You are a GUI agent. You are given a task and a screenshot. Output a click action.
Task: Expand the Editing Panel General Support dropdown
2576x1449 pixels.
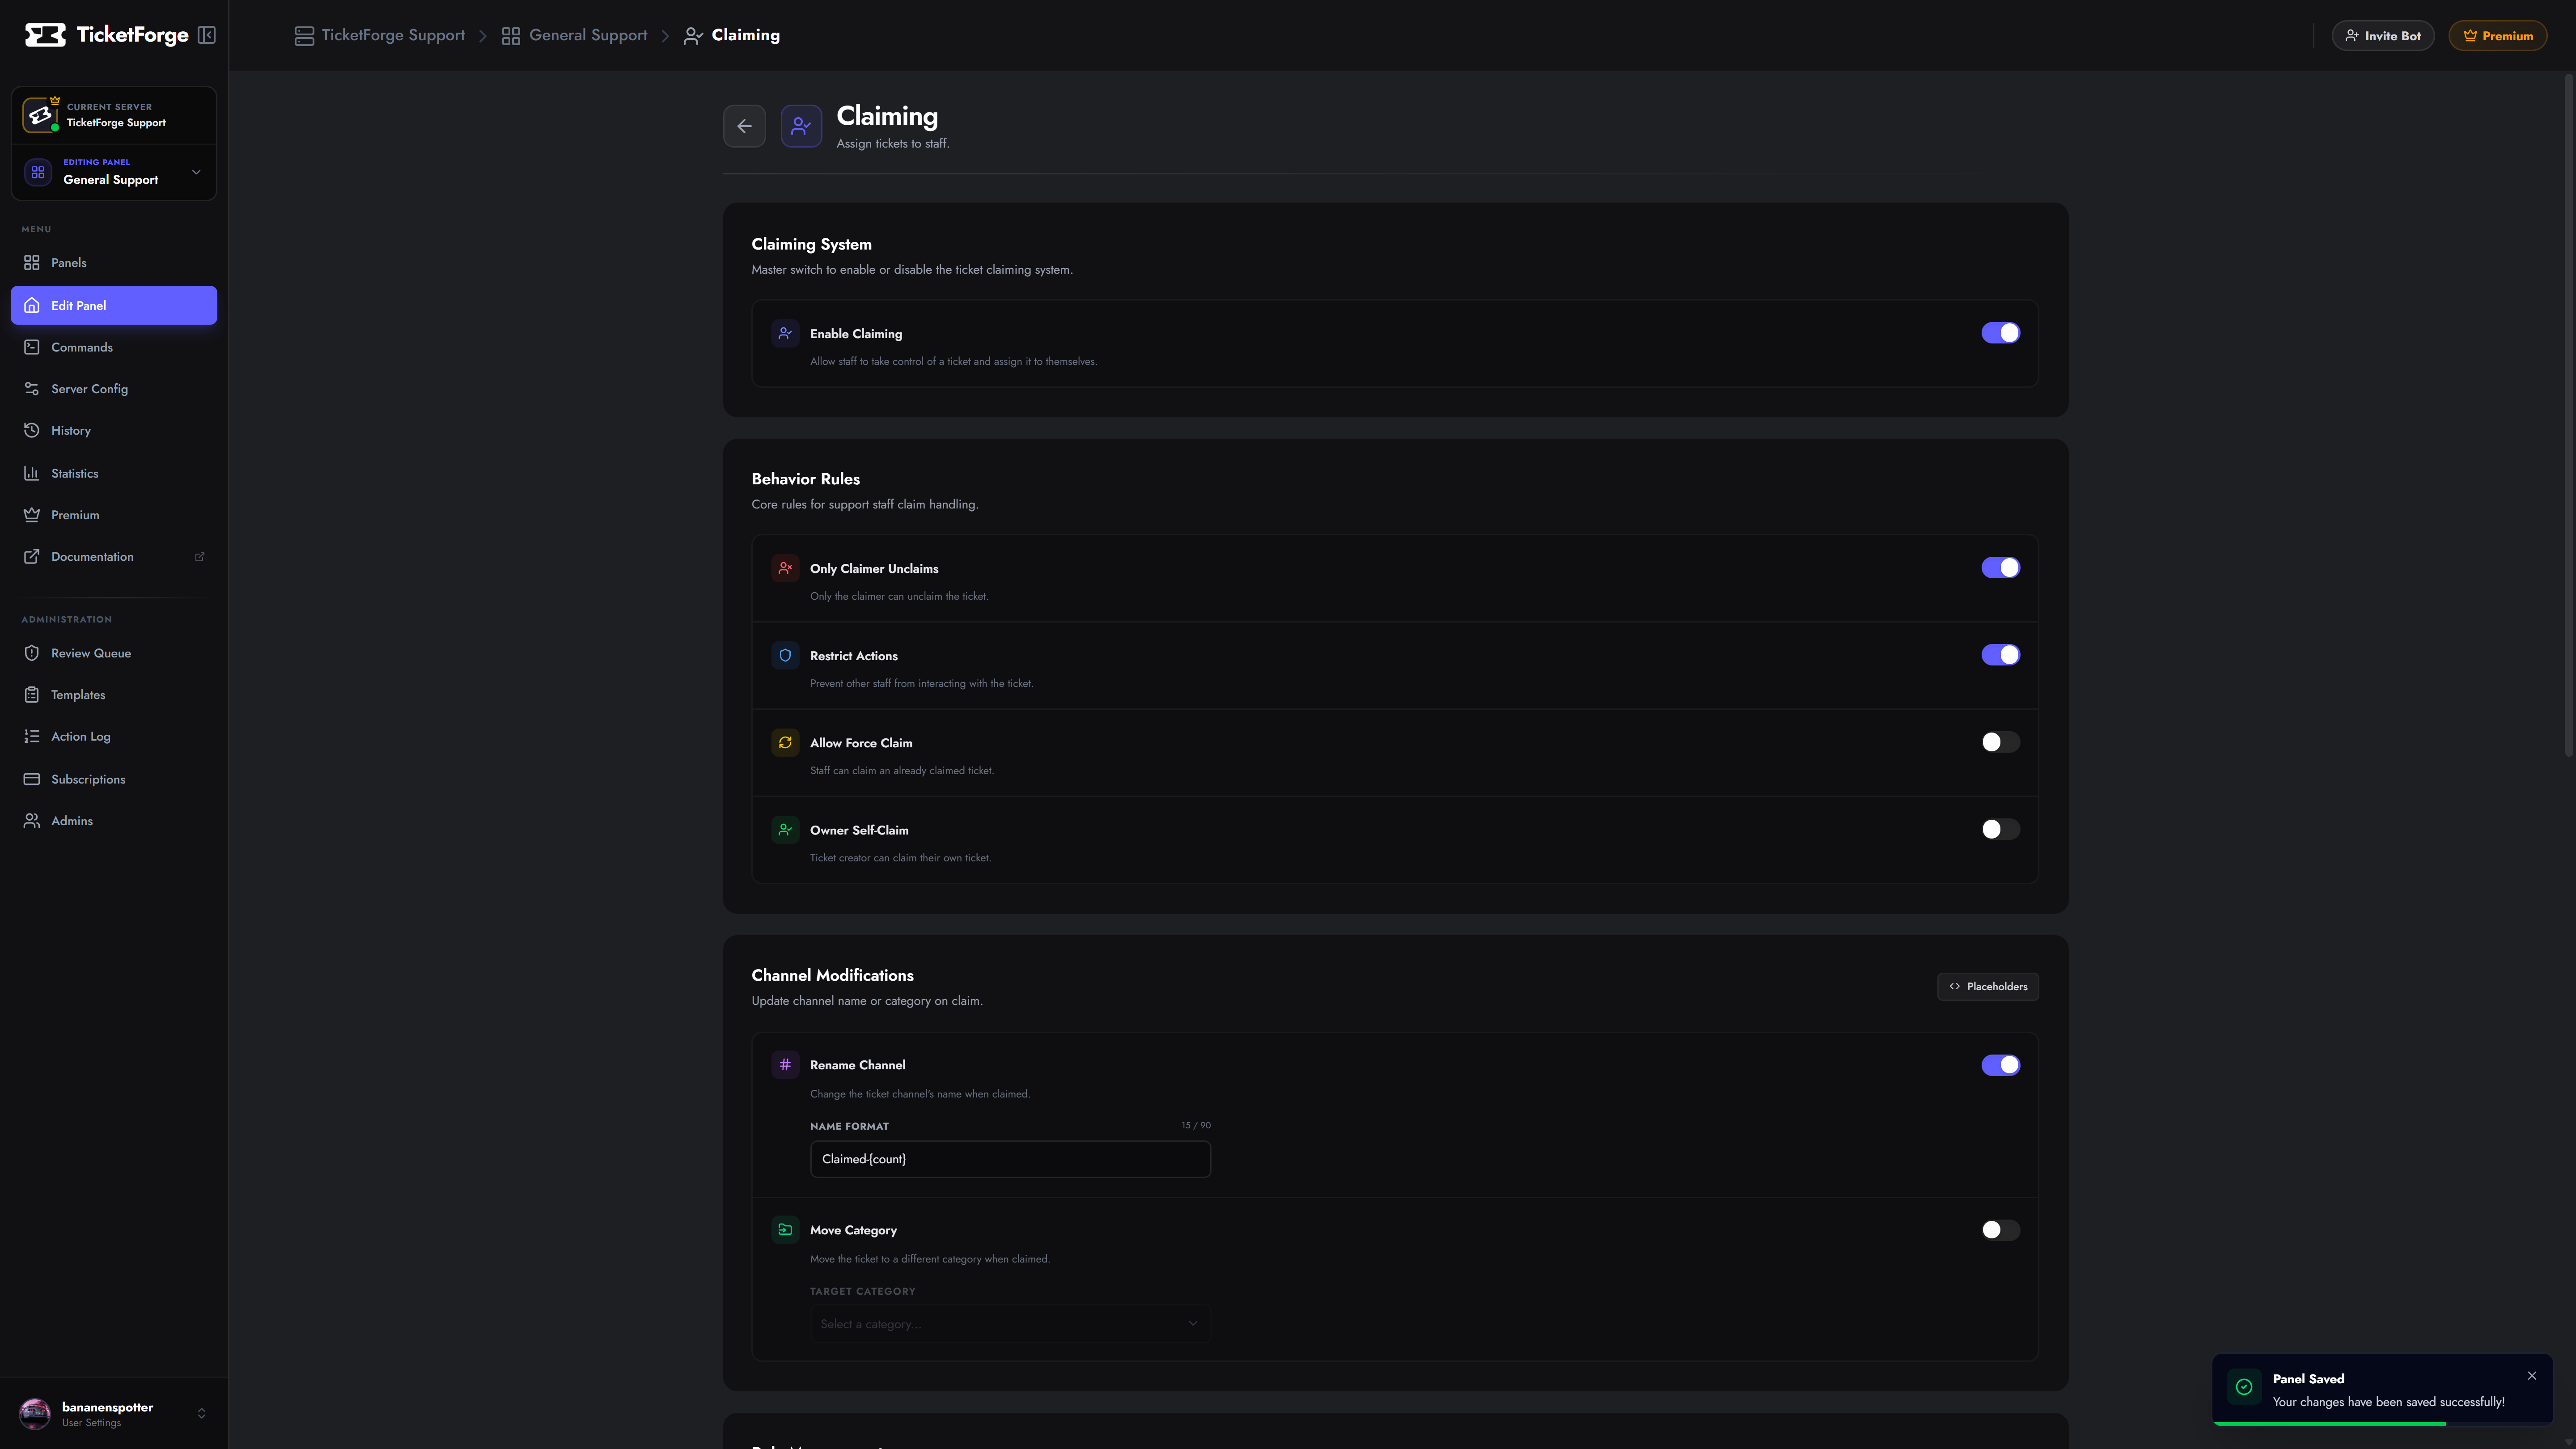pos(114,172)
